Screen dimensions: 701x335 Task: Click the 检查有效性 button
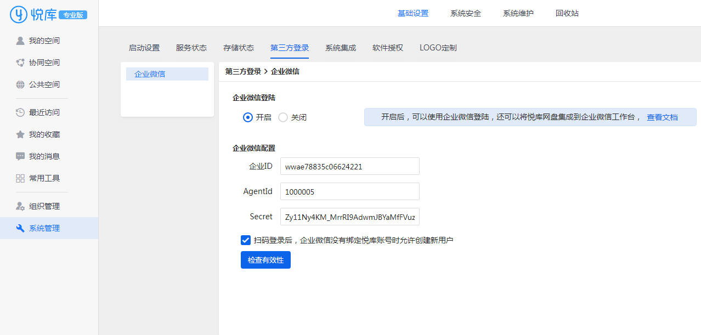click(x=265, y=260)
